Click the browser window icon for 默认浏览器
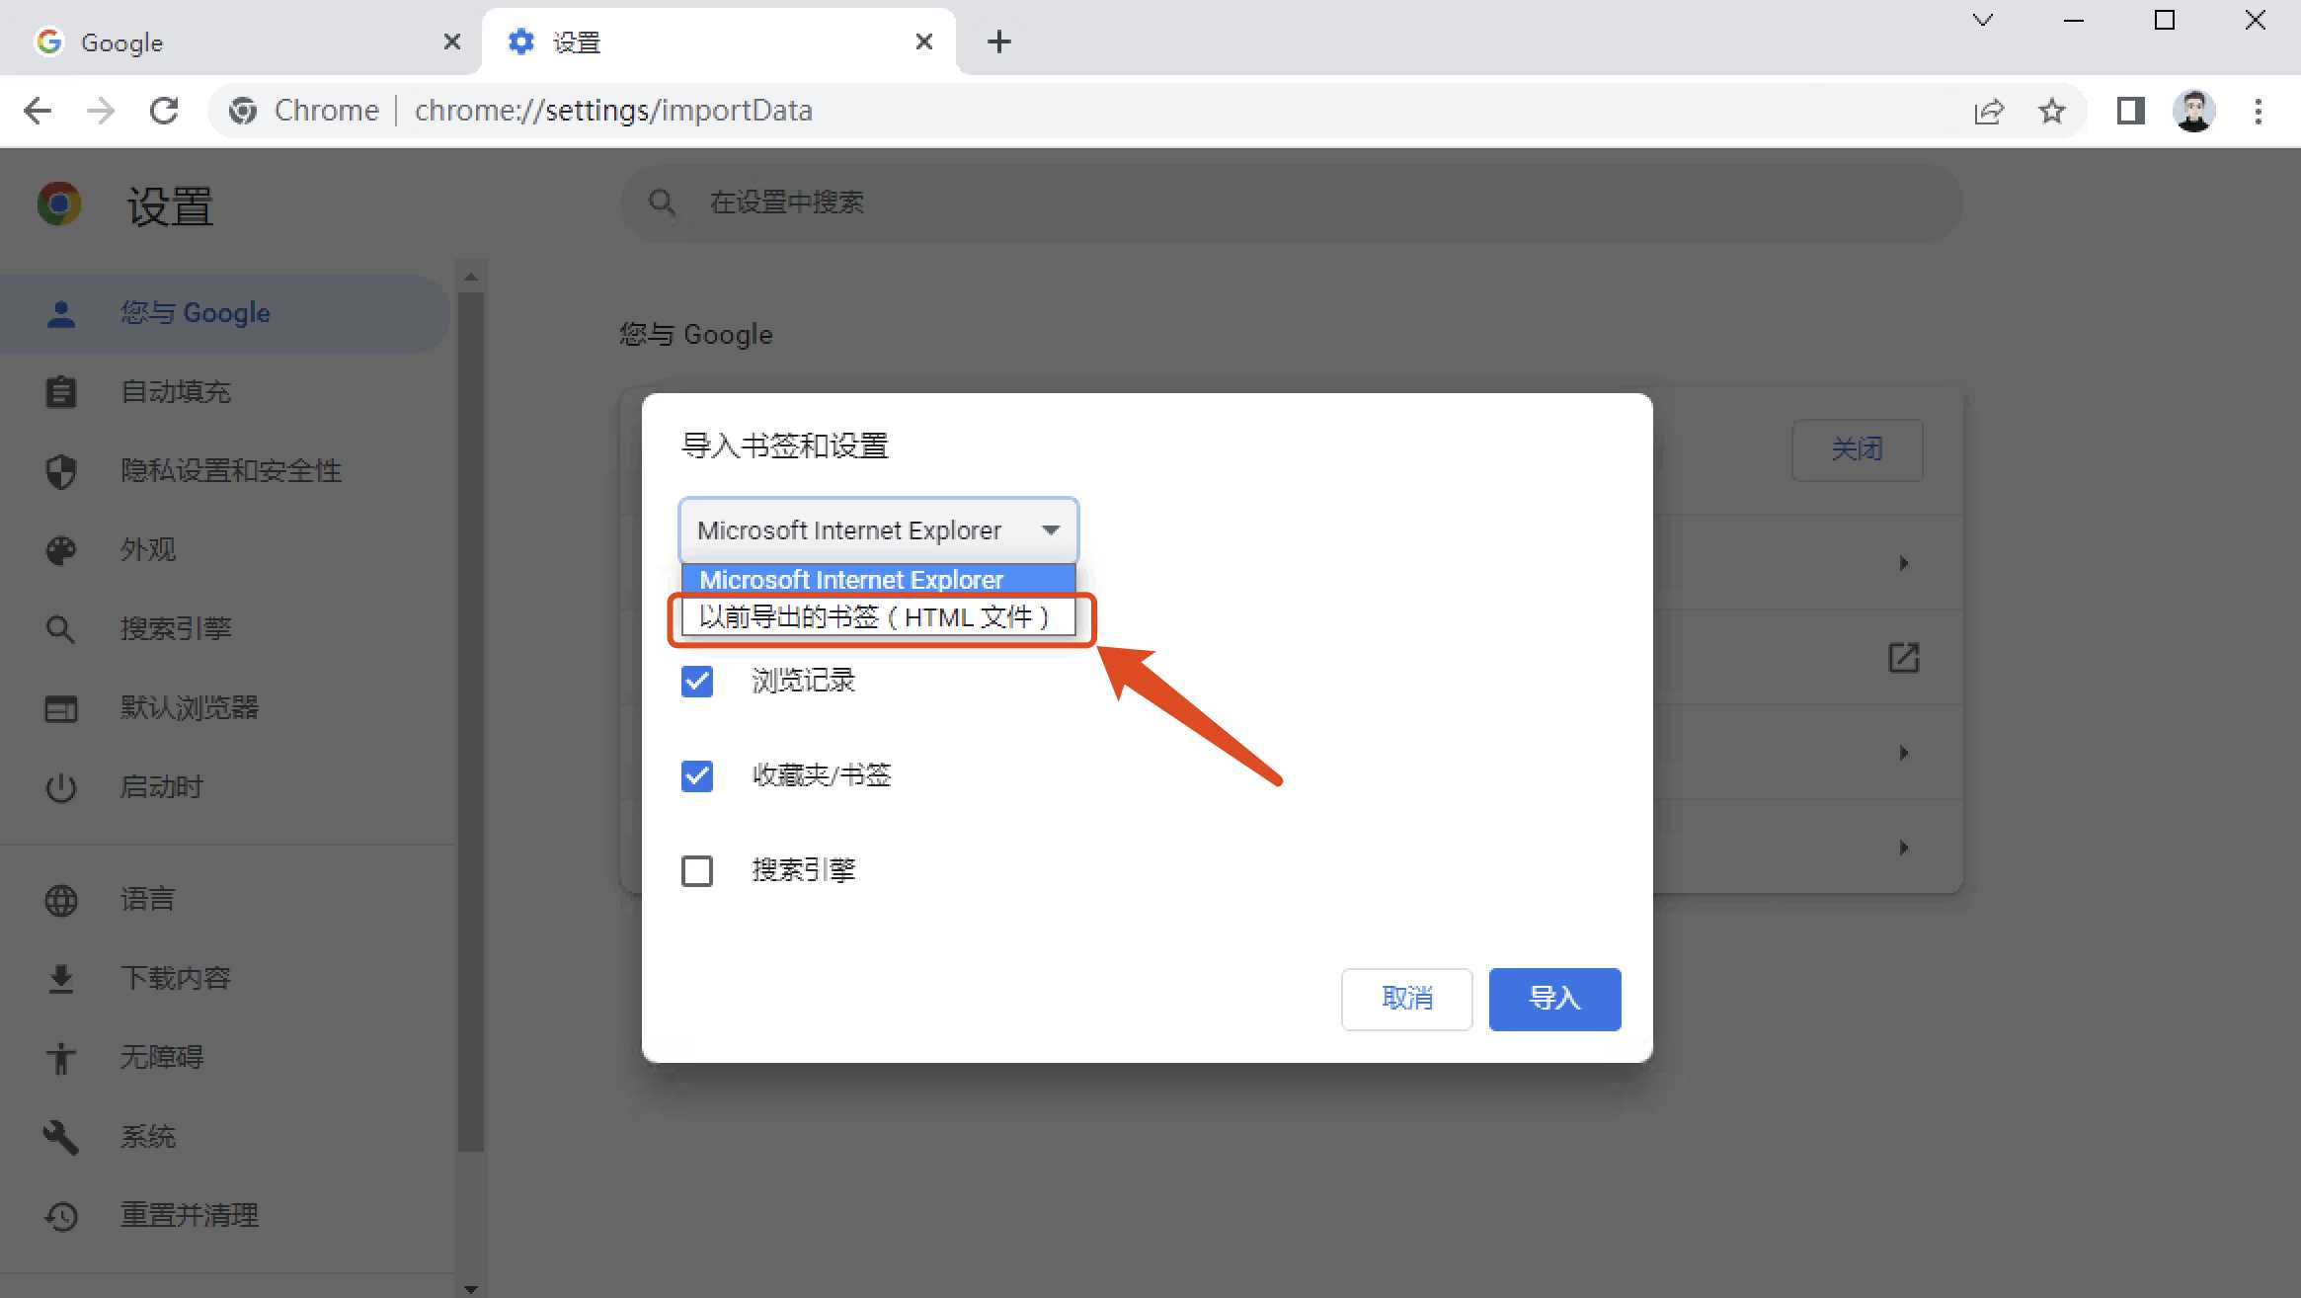Screen dimensions: 2301x1298 (x=61, y=708)
